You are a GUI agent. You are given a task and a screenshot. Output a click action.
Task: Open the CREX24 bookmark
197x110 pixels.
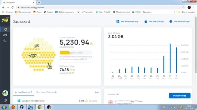coord(142,12)
